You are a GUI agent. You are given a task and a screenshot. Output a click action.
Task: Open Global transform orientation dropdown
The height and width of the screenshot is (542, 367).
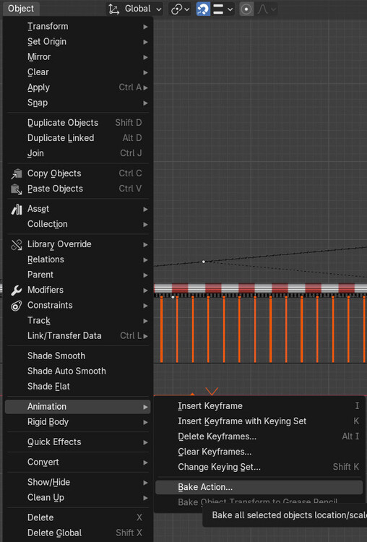pyautogui.click(x=135, y=9)
